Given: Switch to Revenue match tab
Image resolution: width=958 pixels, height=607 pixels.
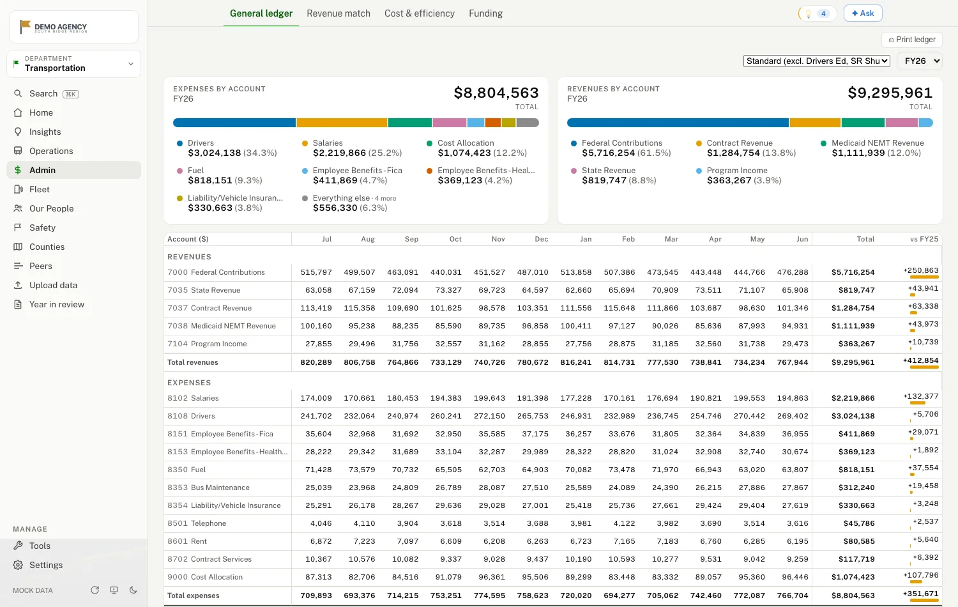Looking at the screenshot, I should (338, 13).
